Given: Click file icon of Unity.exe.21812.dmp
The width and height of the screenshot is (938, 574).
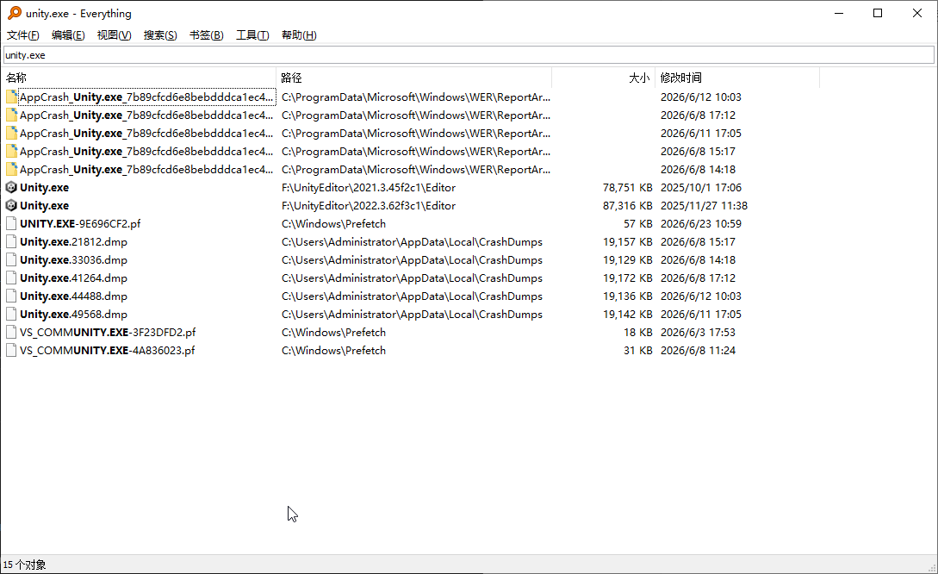Looking at the screenshot, I should (11, 242).
